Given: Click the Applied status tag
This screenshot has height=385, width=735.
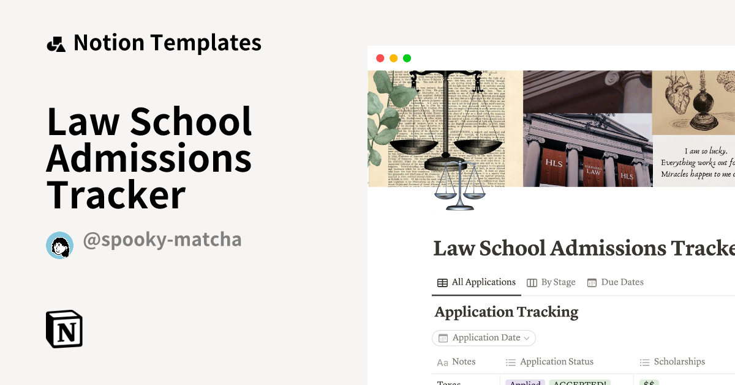Looking at the screenshot, I should click(525, 383).
